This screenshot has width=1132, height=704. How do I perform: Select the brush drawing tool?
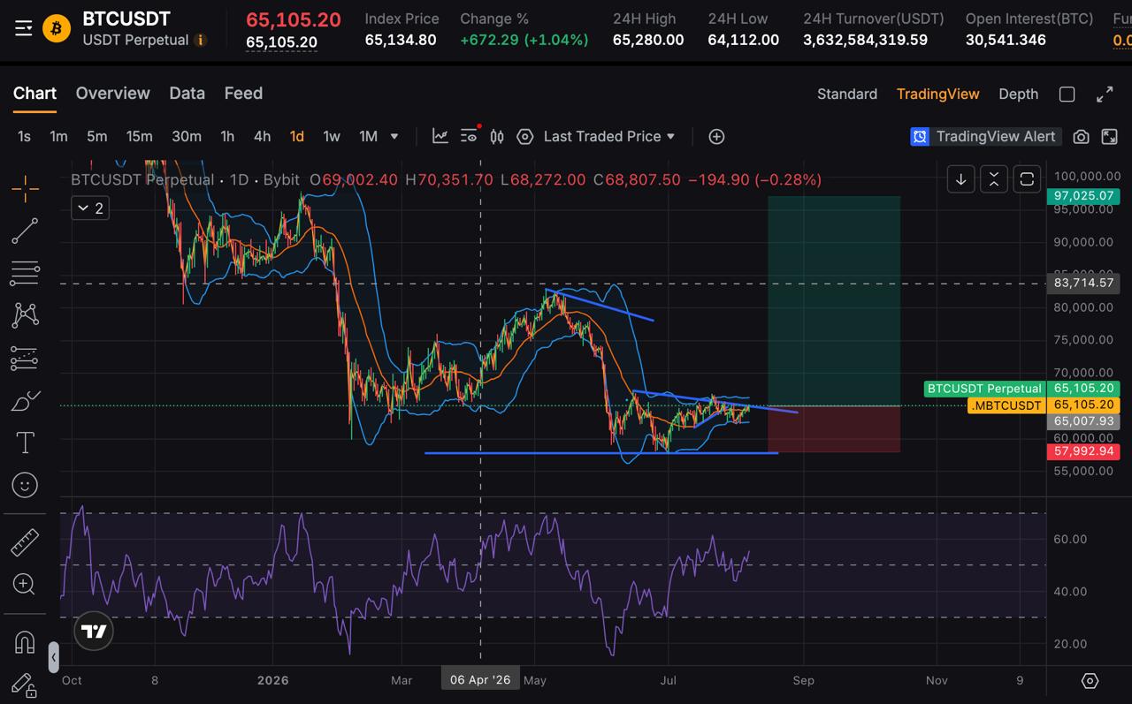[25, 401]
